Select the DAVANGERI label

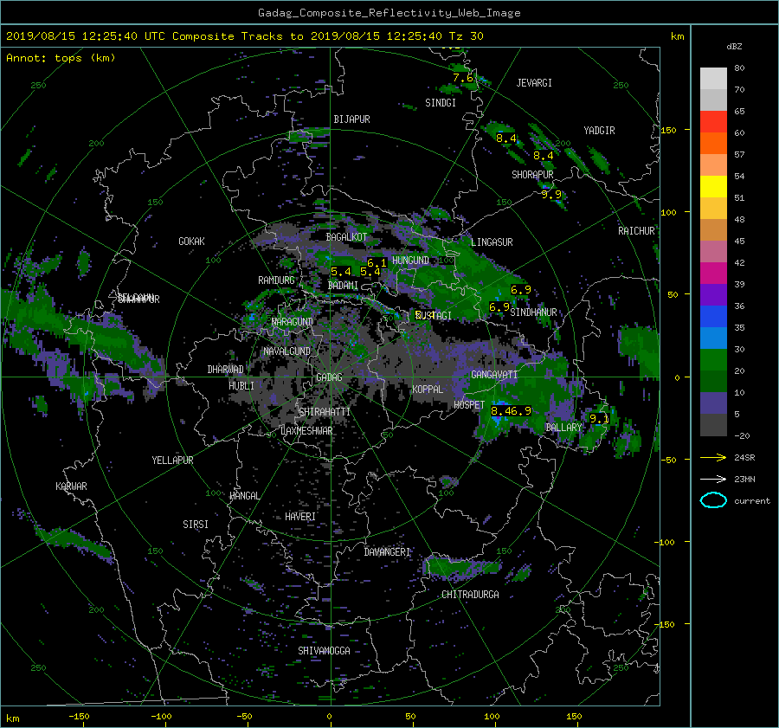coord(387,552)
